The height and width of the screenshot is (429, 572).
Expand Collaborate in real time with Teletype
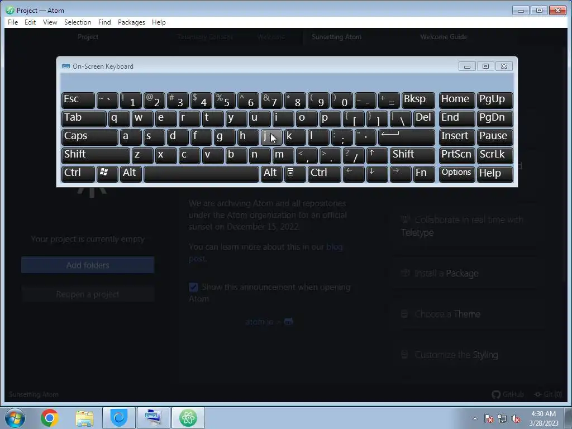[465, 226]
